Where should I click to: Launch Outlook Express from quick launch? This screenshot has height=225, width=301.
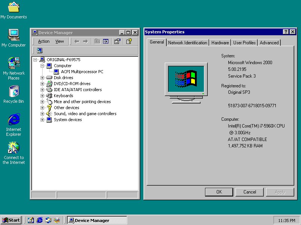(48, 220)
